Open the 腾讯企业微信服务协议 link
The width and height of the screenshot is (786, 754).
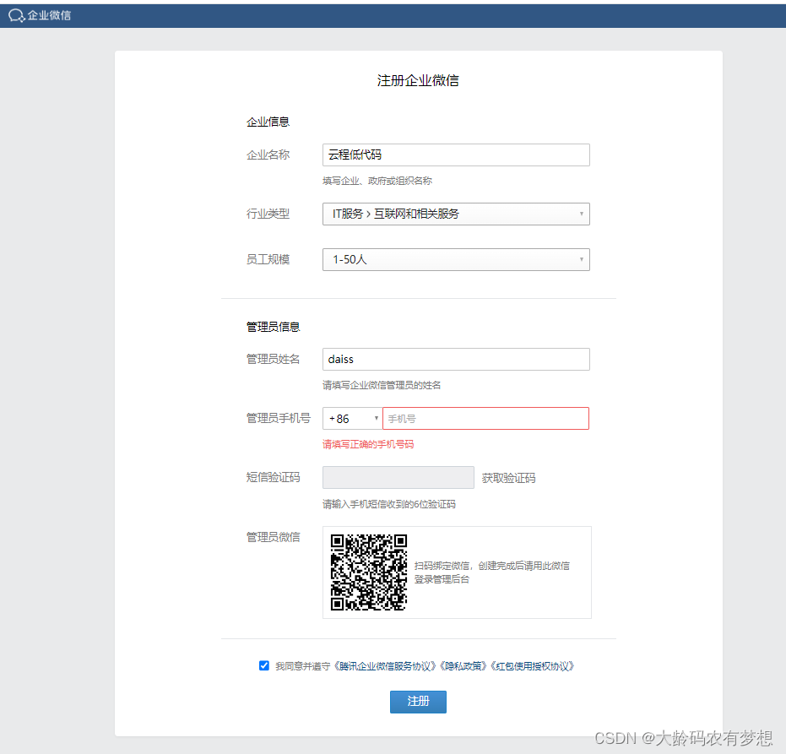click(x=386, y=665)
